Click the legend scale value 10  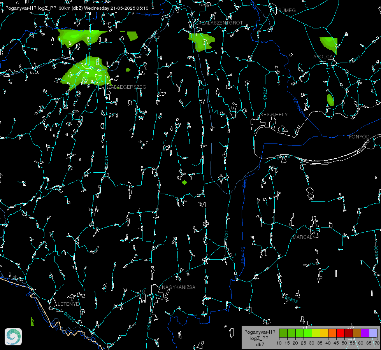click(x=279, y=343)
